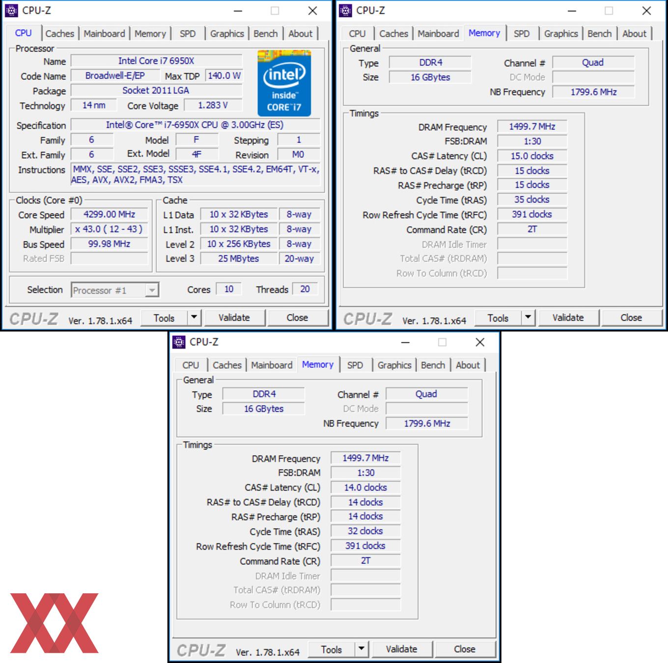The width and height of the screenshot is (668, 663).
Task: Open Bench tab in top-left window
Action: point(266,33)
